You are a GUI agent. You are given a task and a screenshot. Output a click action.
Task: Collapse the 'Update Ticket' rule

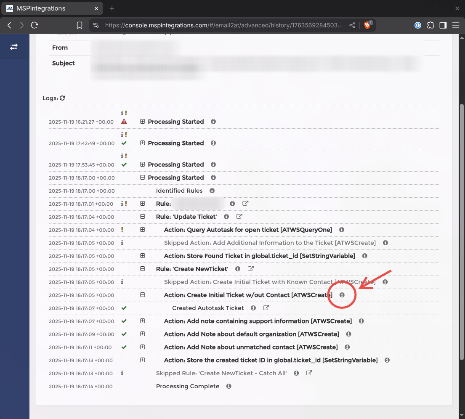(x=142, y=217)
